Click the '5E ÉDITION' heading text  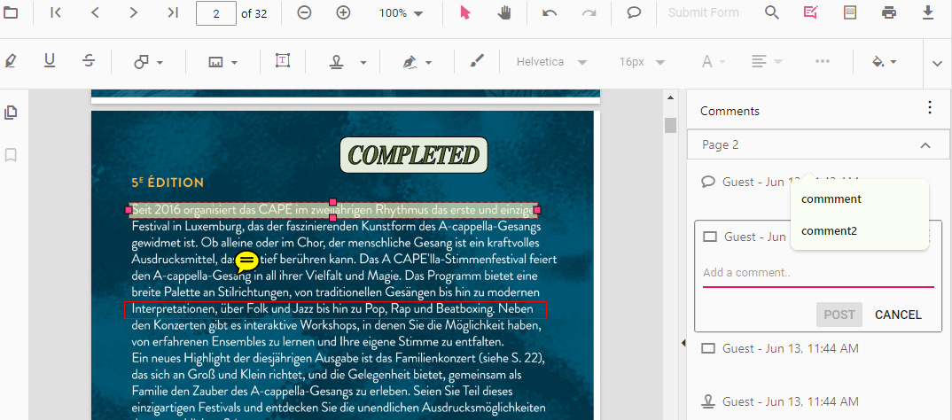168,182
